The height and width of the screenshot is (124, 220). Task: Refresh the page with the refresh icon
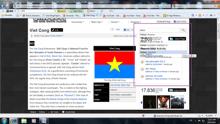coord(165,6)
